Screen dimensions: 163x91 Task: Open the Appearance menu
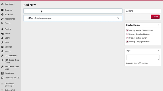click(10, 19)
